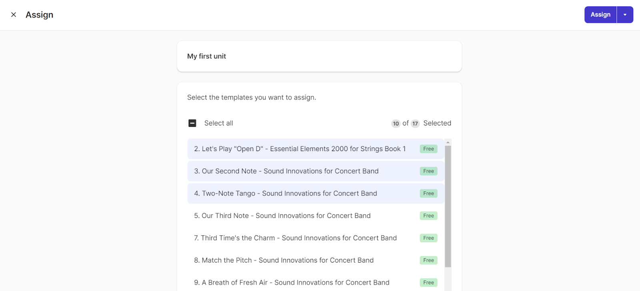Viewport: 640px width, 291px height.
Task: Toggle the Select all checkbox
Action: click(192, 123)
